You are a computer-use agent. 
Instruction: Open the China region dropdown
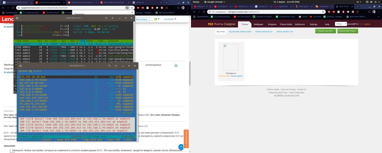coord(341,24)
